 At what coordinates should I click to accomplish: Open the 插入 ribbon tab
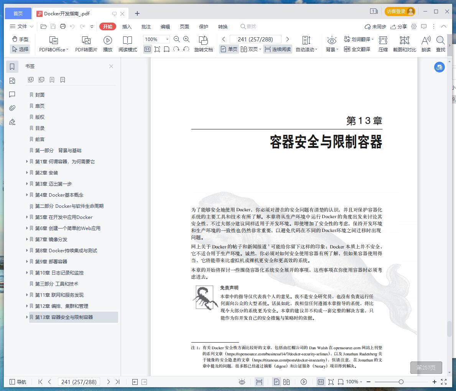pos(127,26)
